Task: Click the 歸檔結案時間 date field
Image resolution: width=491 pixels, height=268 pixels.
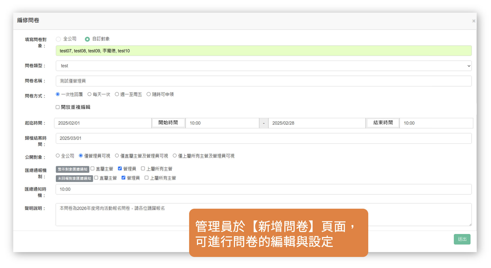Action: (x=263, y=138)
